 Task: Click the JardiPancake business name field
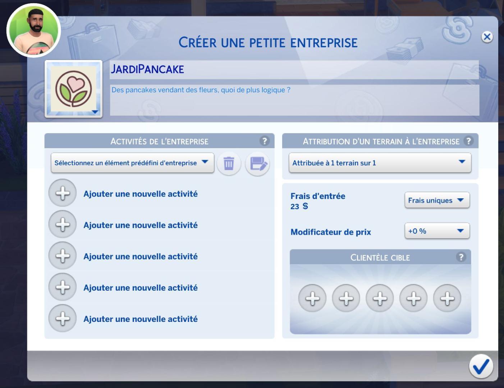(x=294, y=69)
